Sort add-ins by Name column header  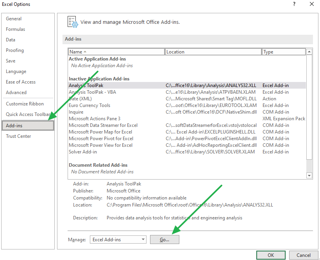(x=116, y=52)
